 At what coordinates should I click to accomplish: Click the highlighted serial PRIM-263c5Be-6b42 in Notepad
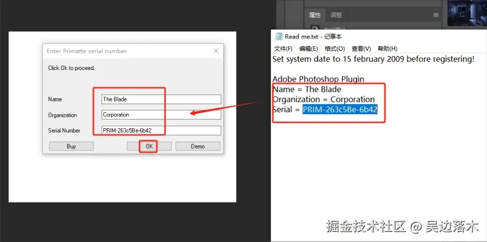pyautogui.click(x=340, y=110)
